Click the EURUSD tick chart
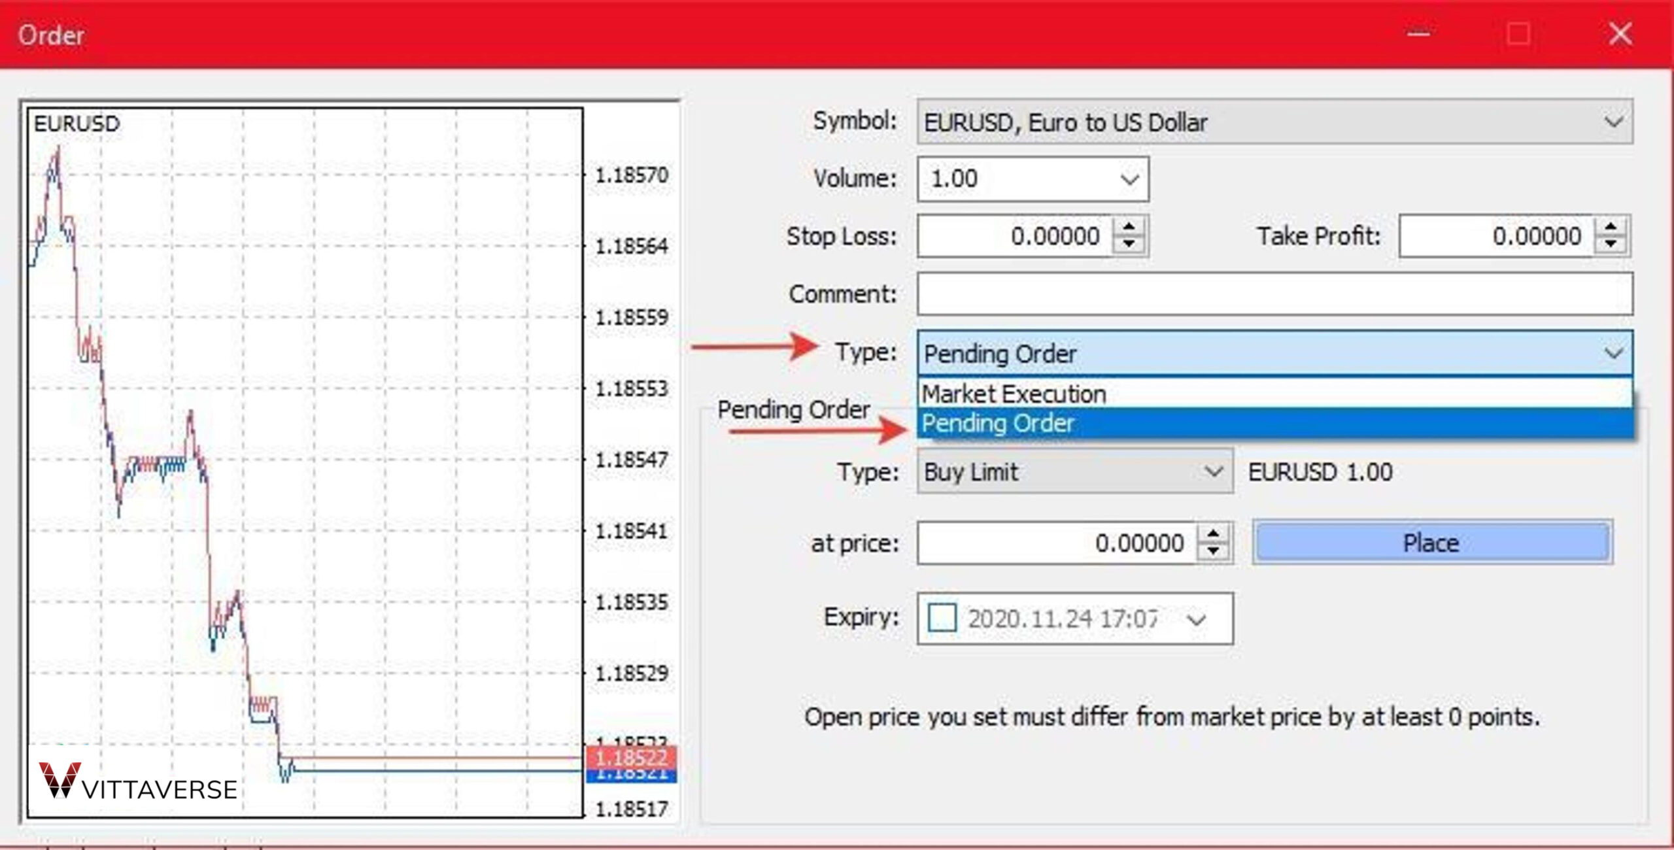This screenshot has width=1674, height=850. tap(305, 462)
